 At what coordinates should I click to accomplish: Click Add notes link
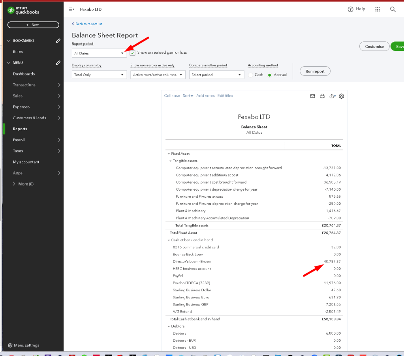click(x=205, y=96)
